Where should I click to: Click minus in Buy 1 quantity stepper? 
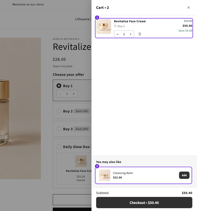(61, 94)
